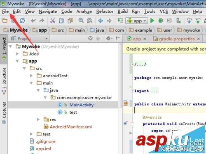Click the Forward navigation arrow
This screenshot has width=206, height=154.
109,21
